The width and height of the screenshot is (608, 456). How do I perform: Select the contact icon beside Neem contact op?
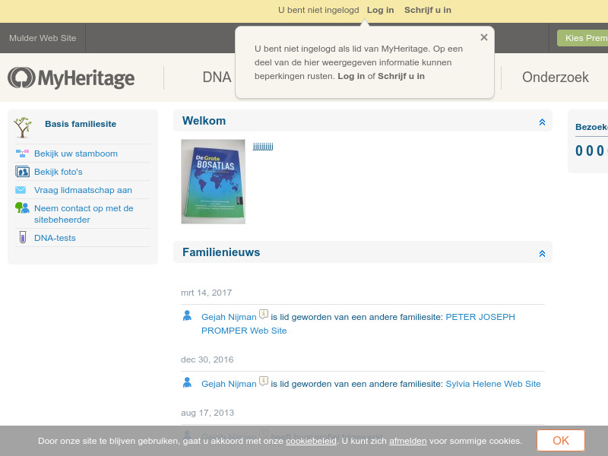click(x=22, y=208)
